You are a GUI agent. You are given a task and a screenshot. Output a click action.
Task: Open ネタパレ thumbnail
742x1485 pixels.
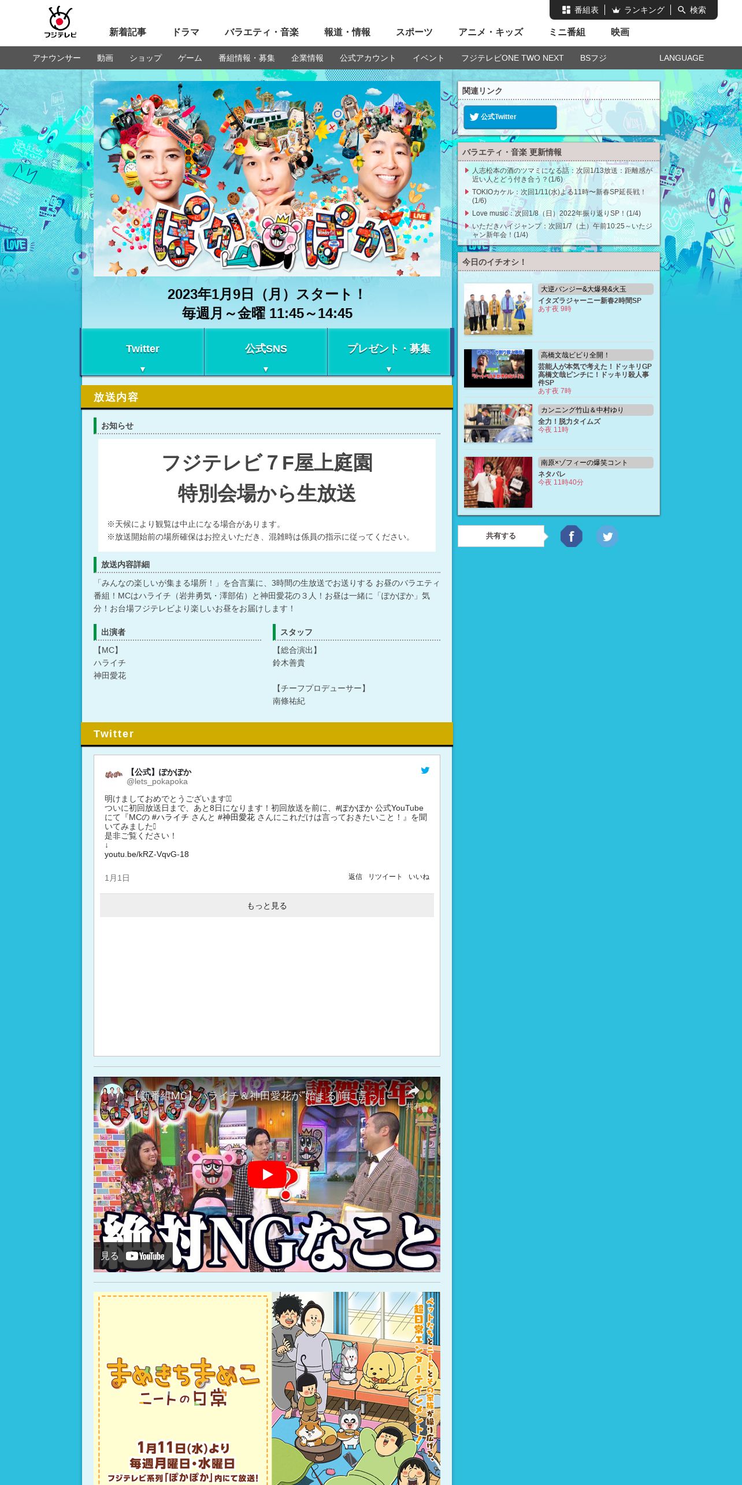498,482
